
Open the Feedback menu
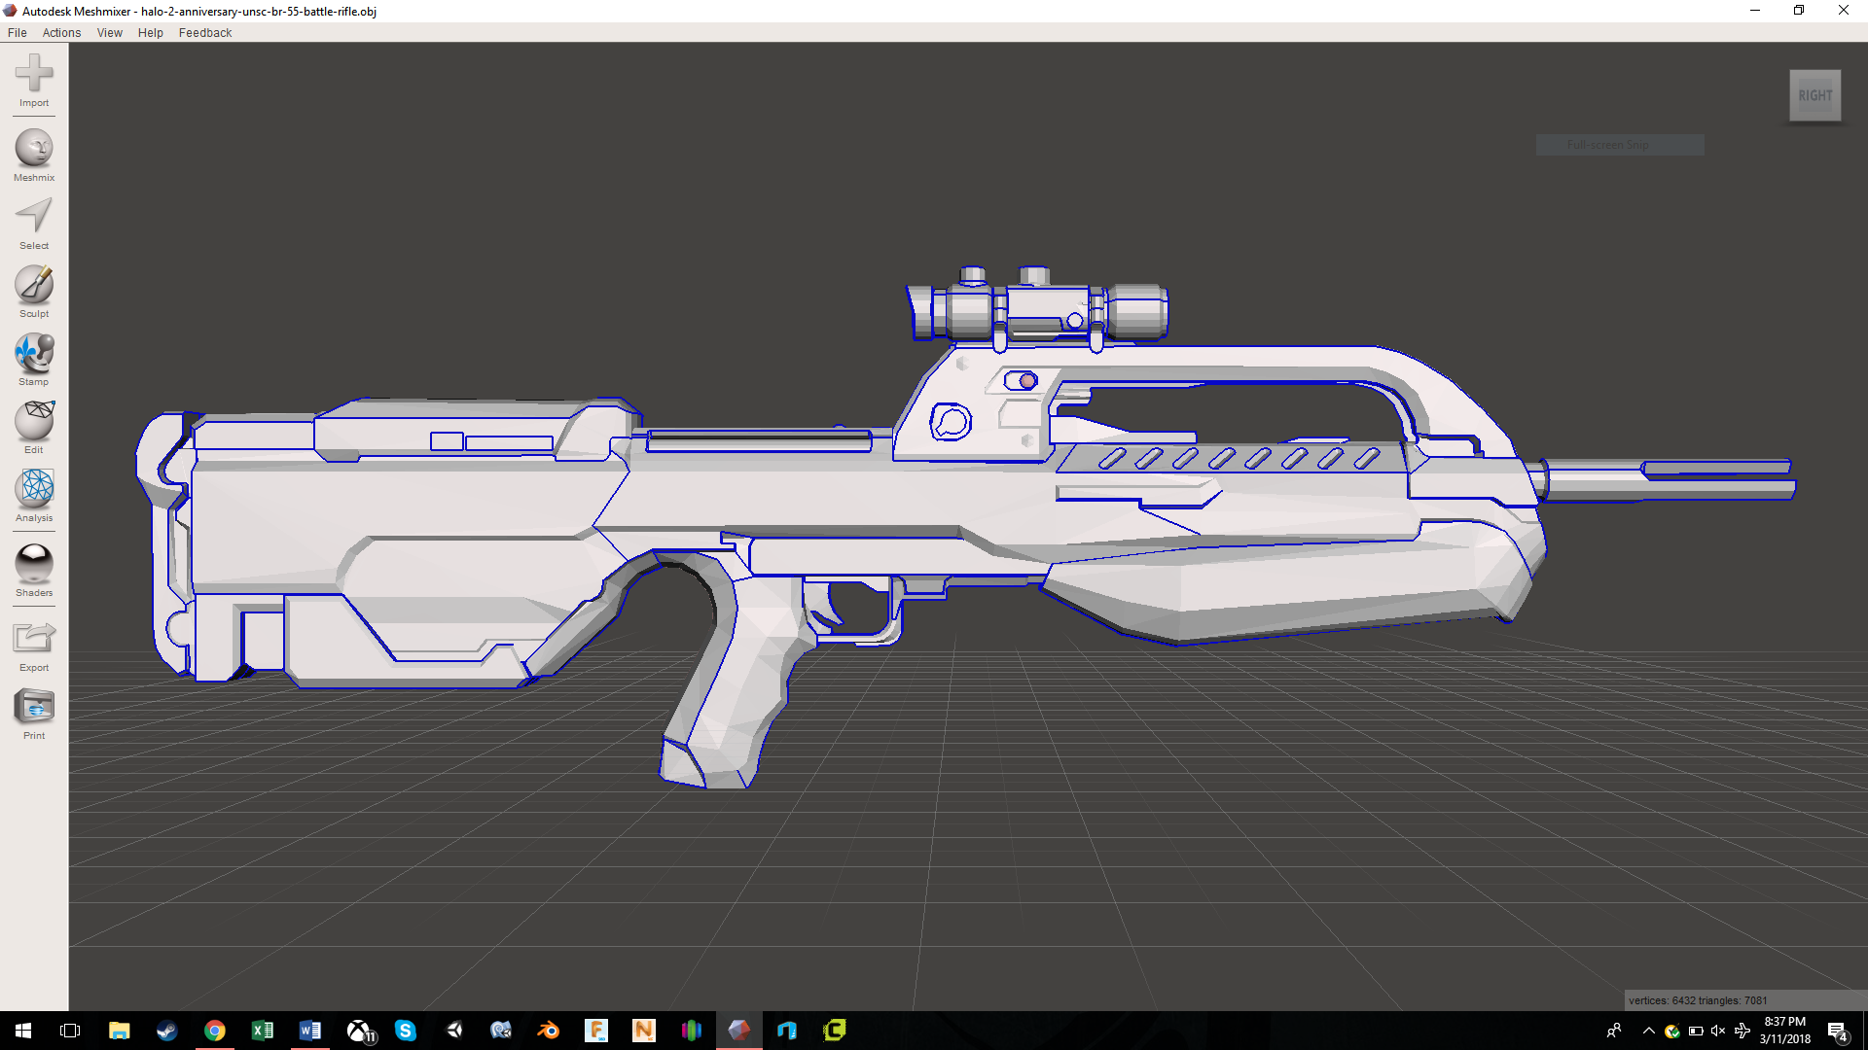205,32
